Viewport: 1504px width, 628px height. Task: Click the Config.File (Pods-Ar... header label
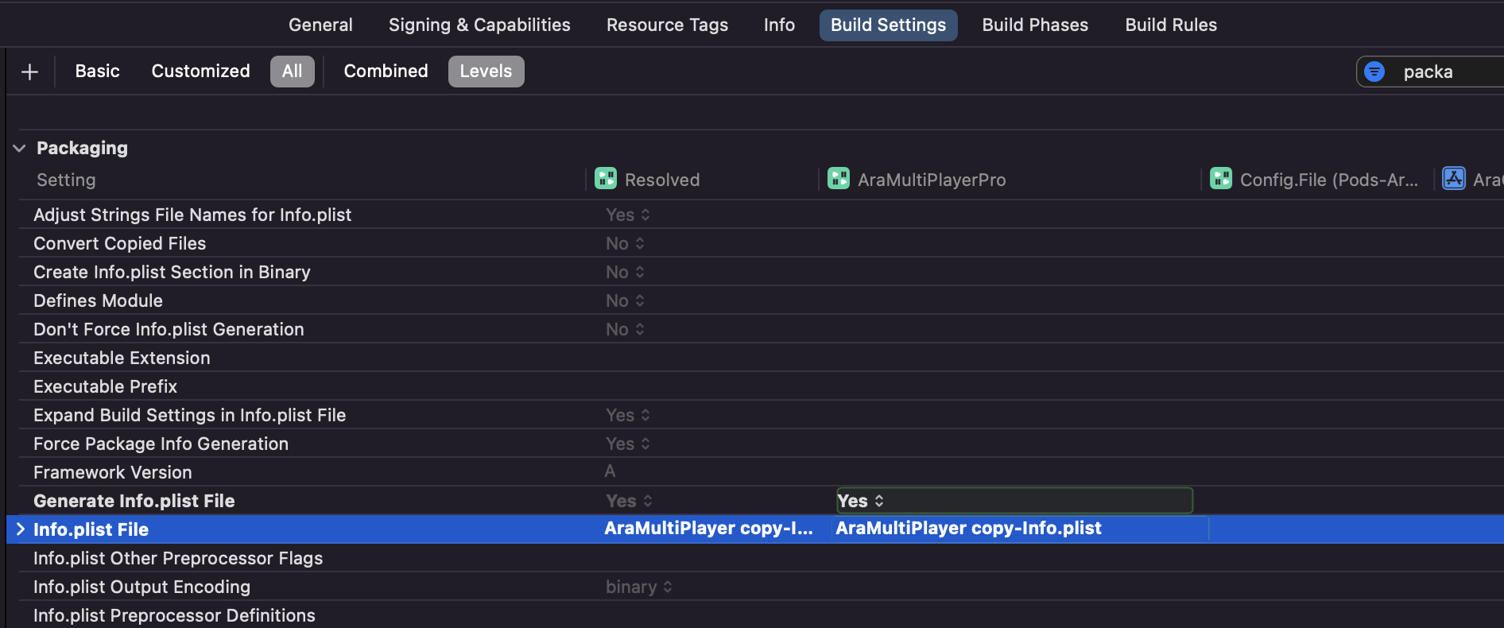(x=1329, y=180)
